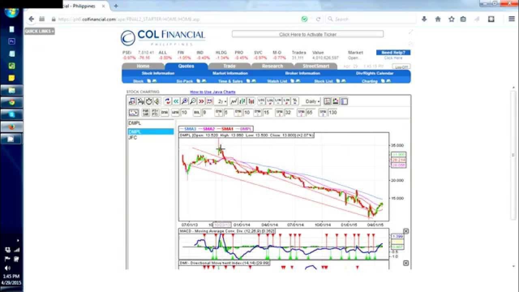519x292 pixels.
Task: Click the red SMA1 legend entry
Action: 225,129
